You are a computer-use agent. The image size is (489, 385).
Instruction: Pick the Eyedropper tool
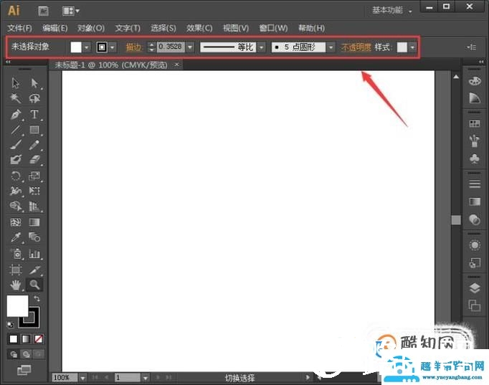(16, 237)
